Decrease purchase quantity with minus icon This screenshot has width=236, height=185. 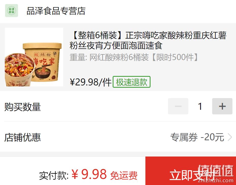click(178, 106)
